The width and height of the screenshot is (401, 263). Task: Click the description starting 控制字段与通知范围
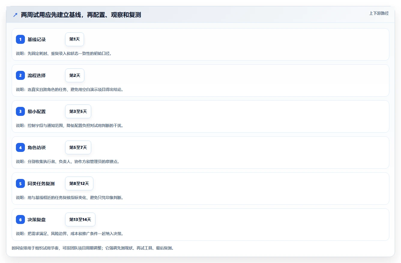coord(70,125)
